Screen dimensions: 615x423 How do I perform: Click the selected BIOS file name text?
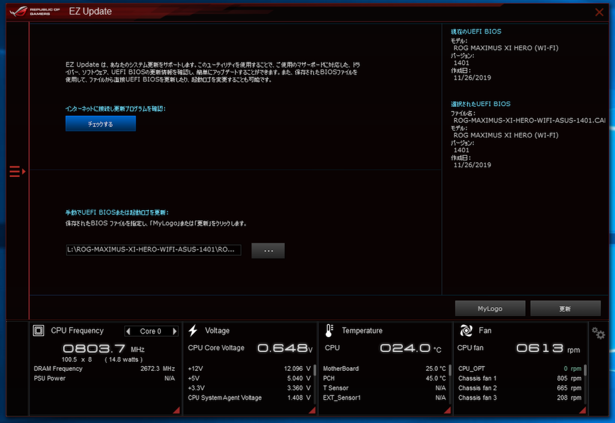tap(530, 120)
